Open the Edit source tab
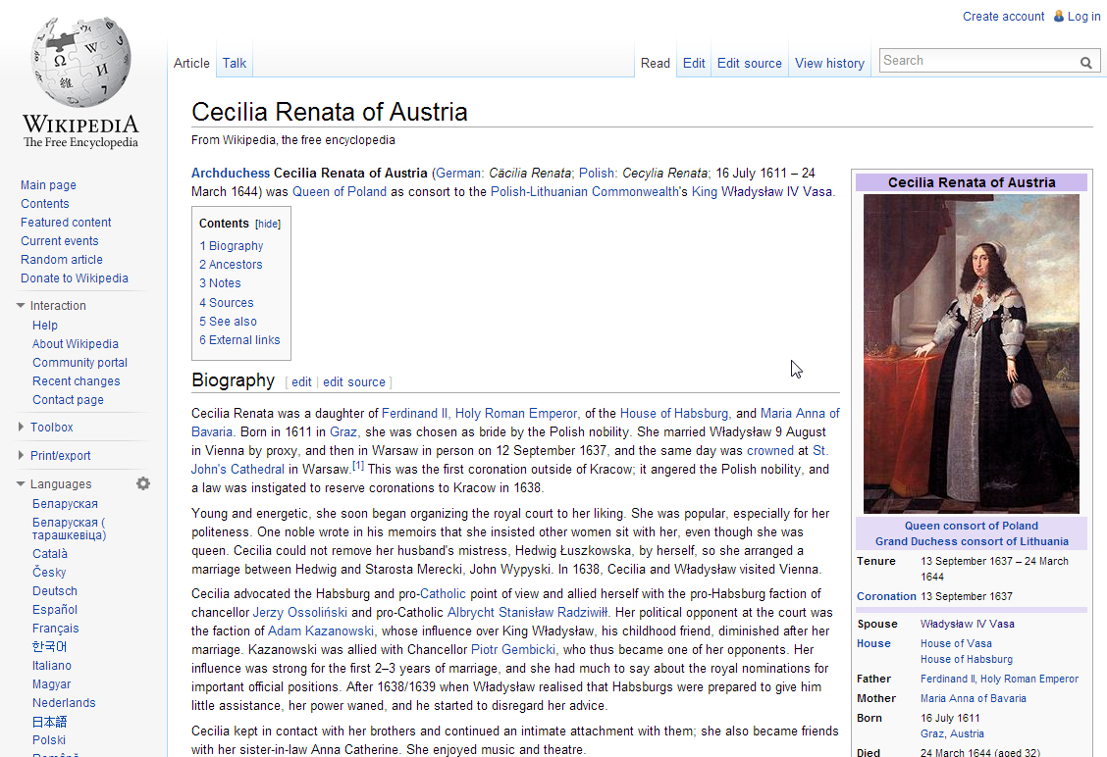Viewport: 1107px width, 757px height. (749, 63)
